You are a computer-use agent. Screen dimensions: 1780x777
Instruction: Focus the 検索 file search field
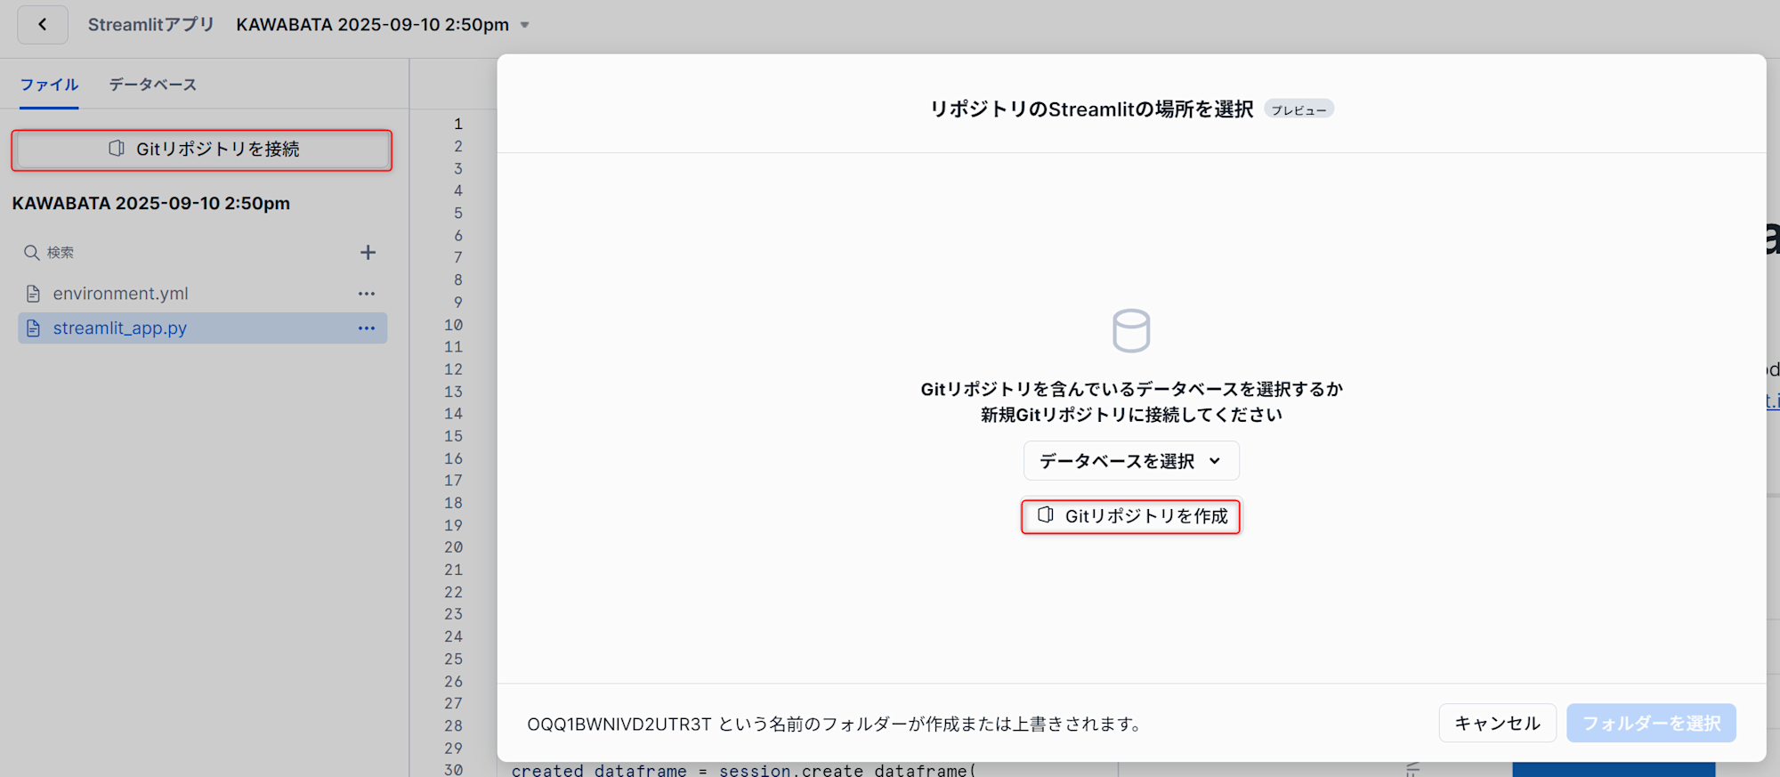tap(187, 253)
